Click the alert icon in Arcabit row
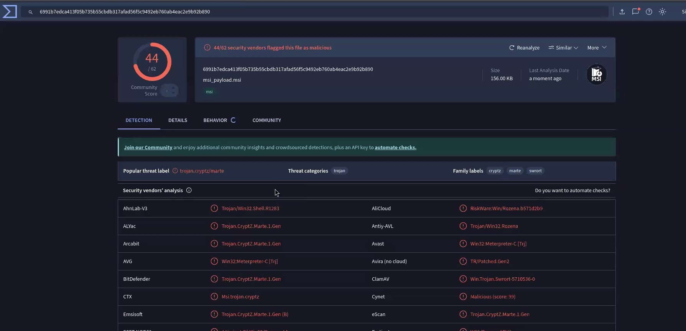This screenshot has width=686, height=331. (x=214, y=244)
